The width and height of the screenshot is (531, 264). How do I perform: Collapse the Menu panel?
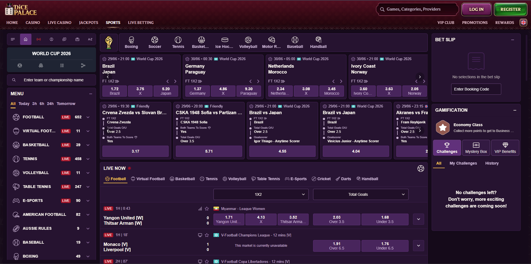[91, 94]
